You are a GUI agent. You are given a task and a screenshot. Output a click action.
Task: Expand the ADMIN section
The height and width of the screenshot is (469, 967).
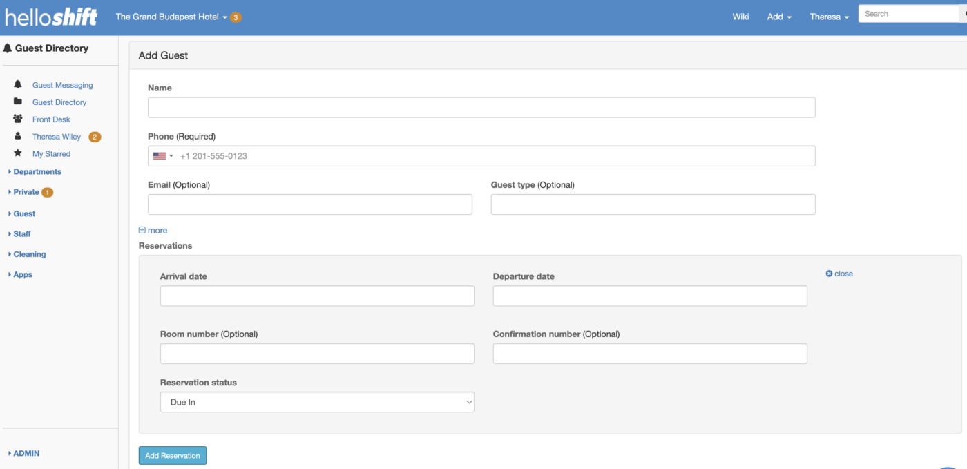pyautogui.click(x=23, y=454)
